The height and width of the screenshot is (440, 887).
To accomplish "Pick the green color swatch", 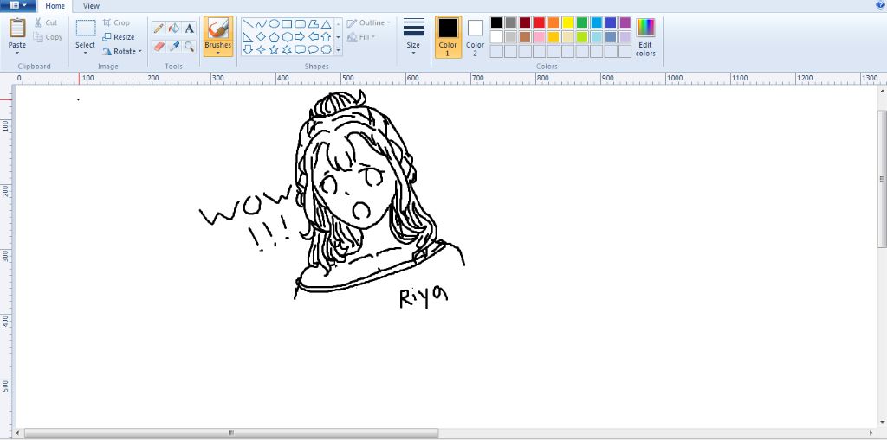I will pos(582,22).
